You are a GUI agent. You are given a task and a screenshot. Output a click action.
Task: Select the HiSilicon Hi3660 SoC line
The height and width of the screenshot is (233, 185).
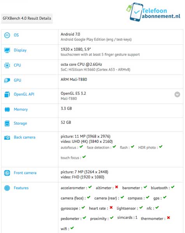[95, 70]
